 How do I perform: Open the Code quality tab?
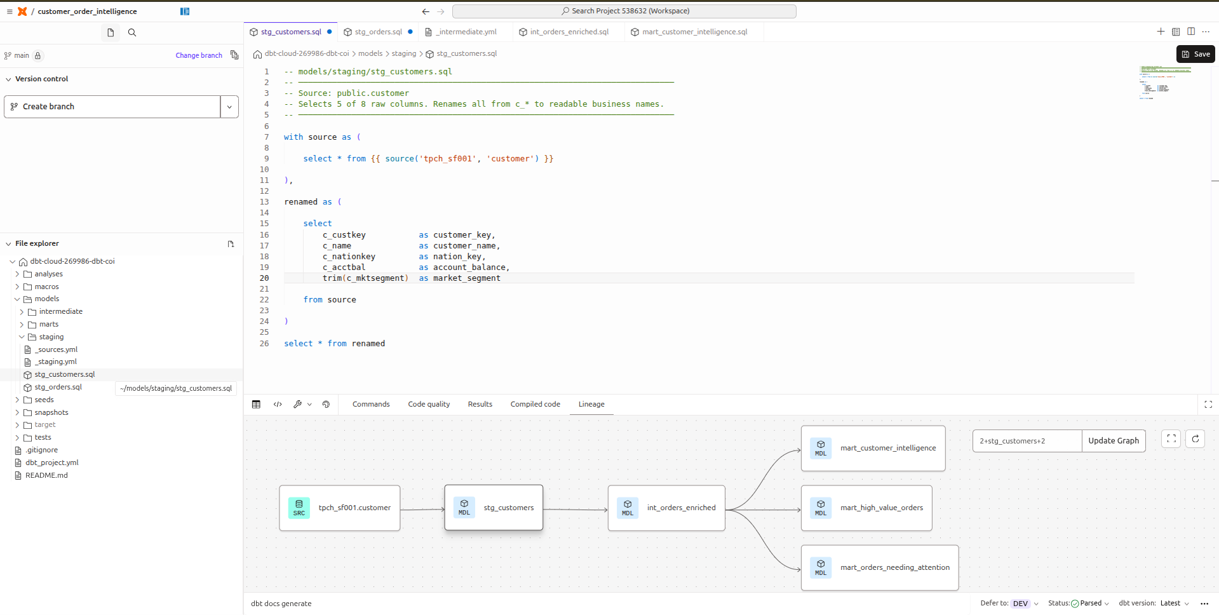[429, 404]
